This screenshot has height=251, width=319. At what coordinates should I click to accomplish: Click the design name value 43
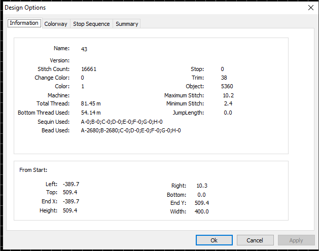coord(84,49)
